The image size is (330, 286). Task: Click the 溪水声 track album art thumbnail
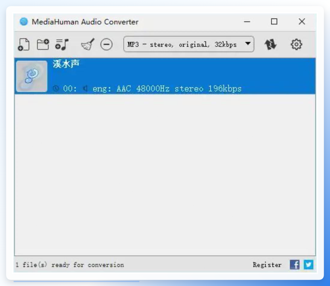pyautogui.click(x=32, y=76)
